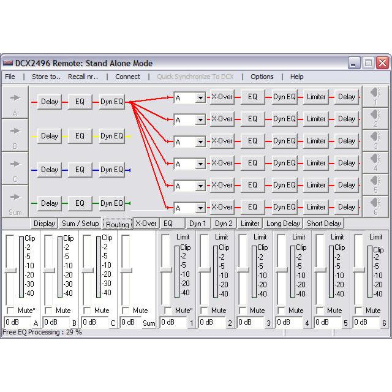Click input A Delay button

point(49,102)
